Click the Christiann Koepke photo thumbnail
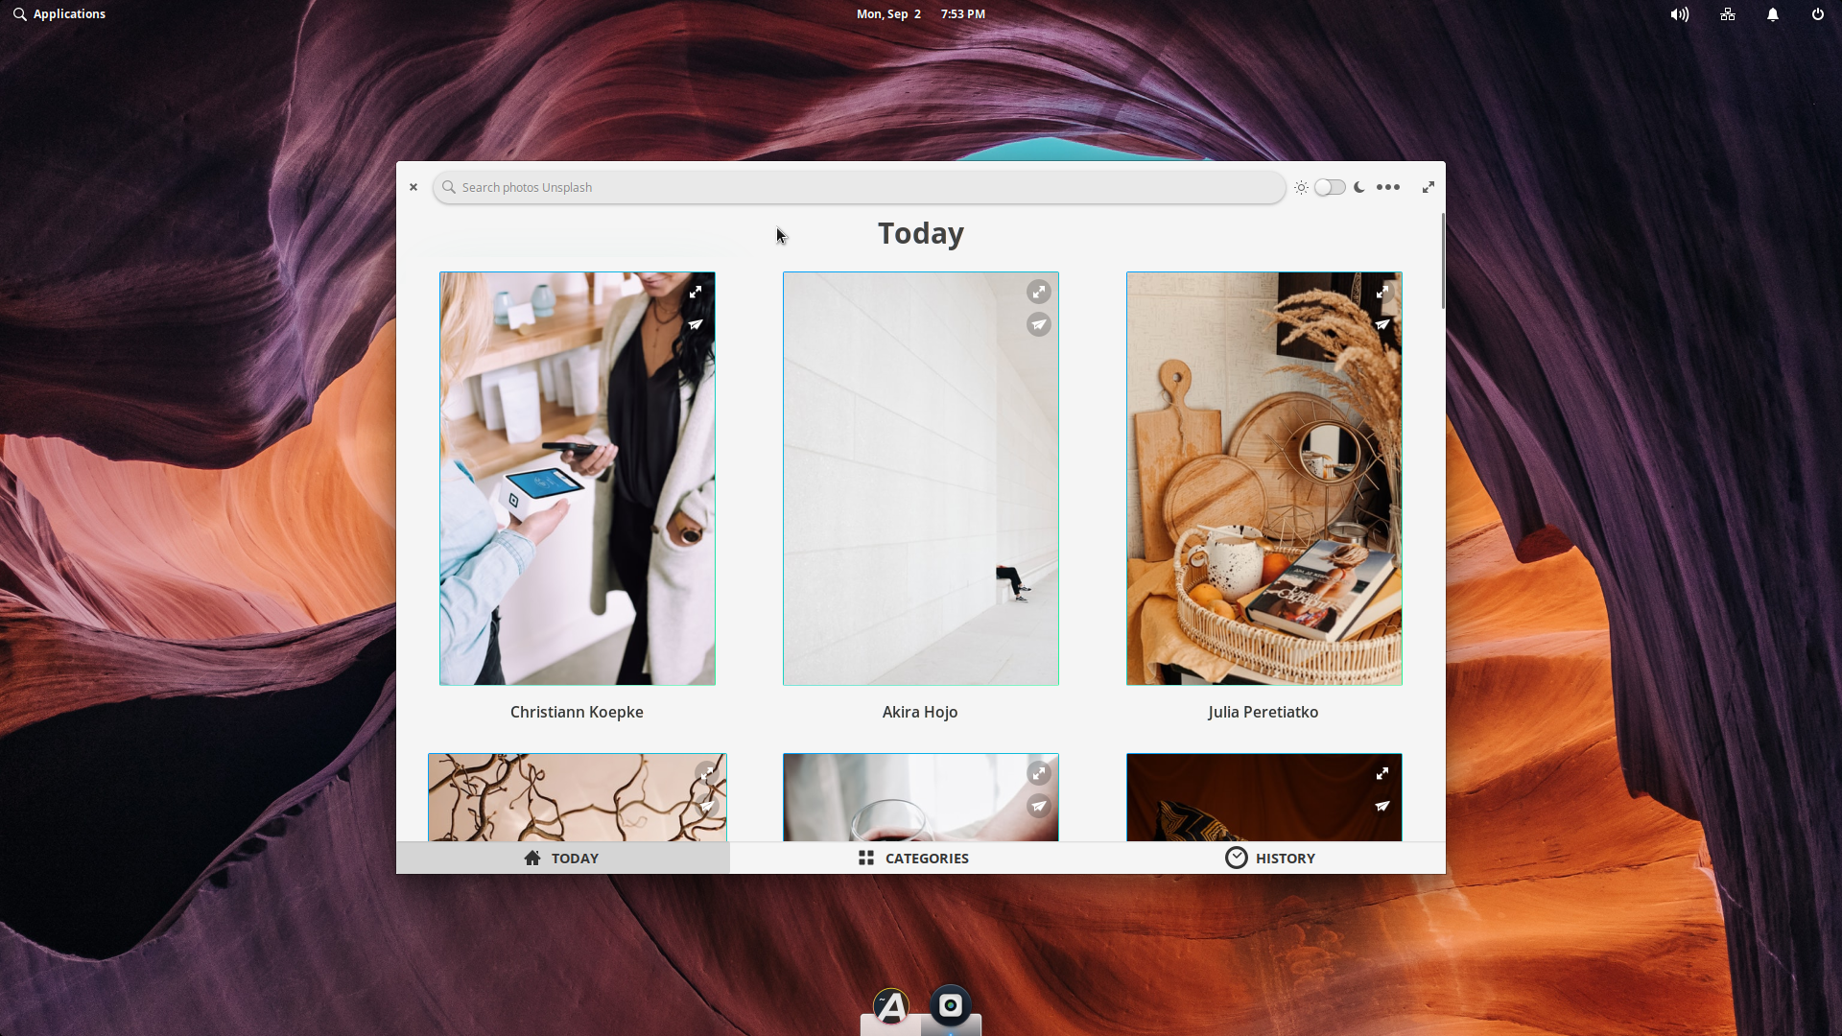 pyautogui.click(x=577, y=478)
